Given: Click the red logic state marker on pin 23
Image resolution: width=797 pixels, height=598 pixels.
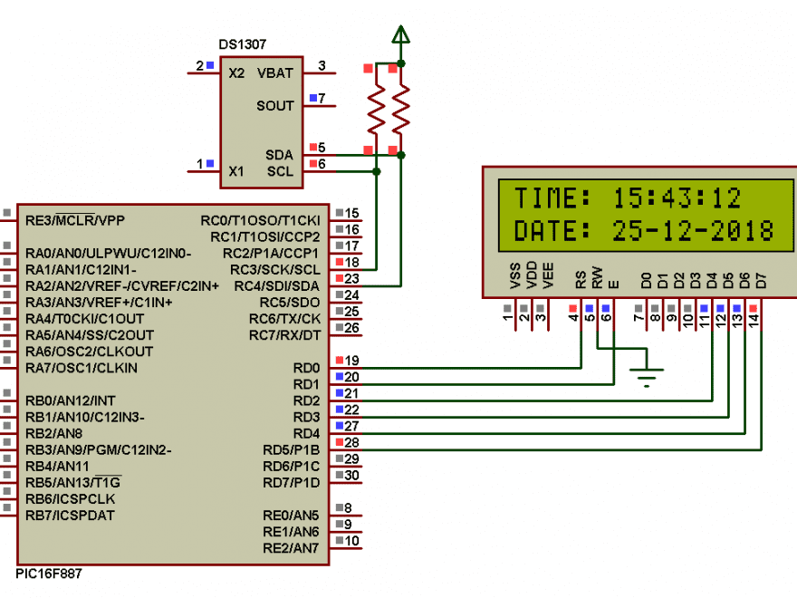Looking at the screenshot, I should click(340, 278).
